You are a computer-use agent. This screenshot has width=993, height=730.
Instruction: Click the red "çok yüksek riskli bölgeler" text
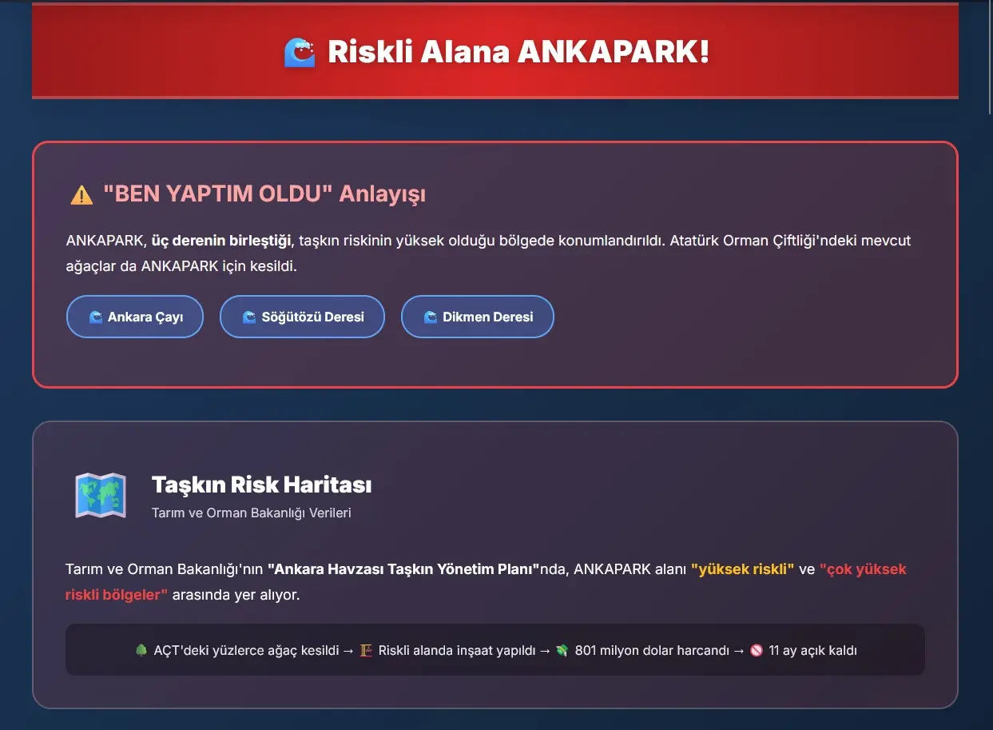[x=486, y=582]
